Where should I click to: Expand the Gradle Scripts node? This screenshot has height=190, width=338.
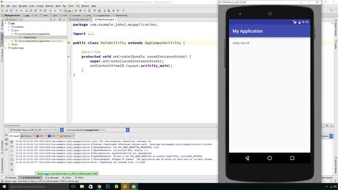coord(5,48)
